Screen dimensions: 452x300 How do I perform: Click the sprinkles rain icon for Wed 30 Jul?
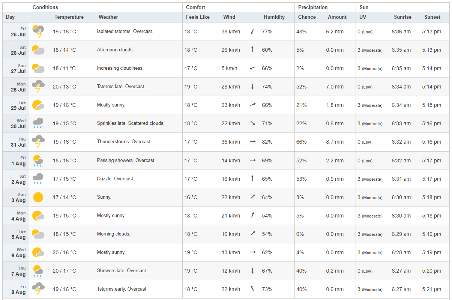coord(38,123)
